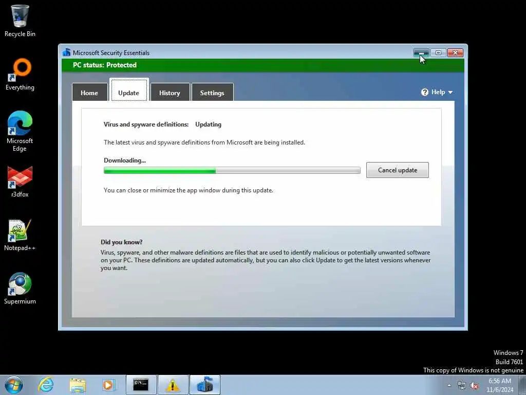The width and height of the screenshot is (526, 395).
Task: Open the yellow warning taskbar item
Action: [x=173, y=385]
